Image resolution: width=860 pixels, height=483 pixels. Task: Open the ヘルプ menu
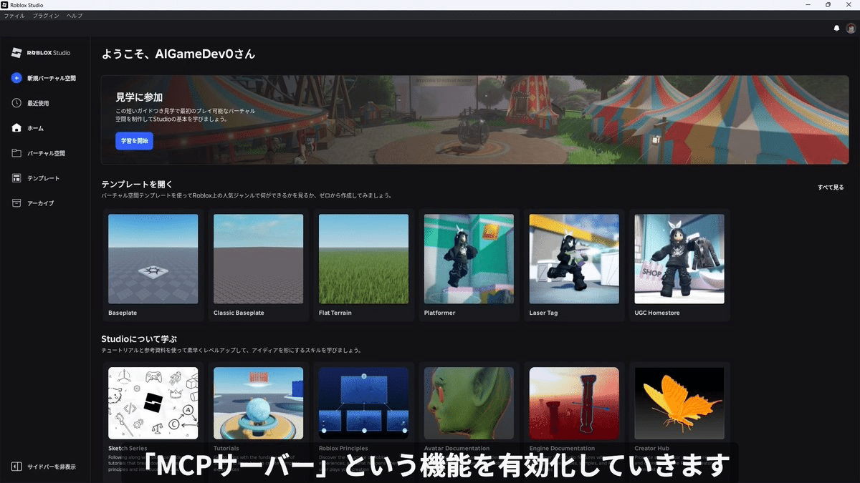[x=75, y=15]
